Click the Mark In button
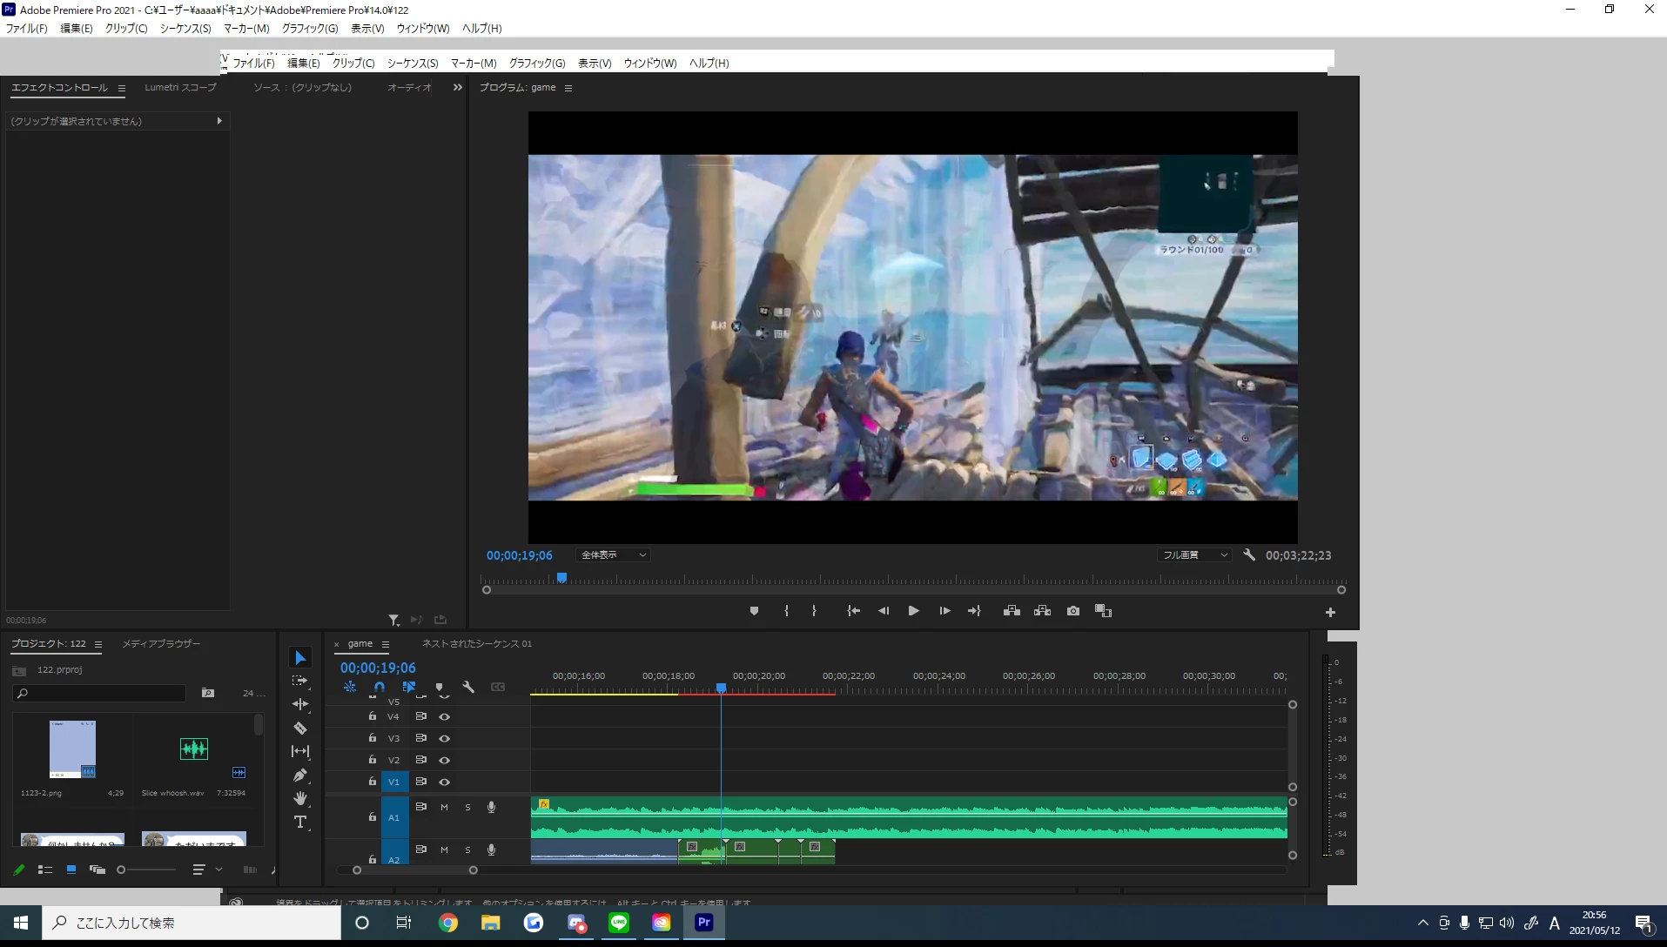 coord(786,611)
